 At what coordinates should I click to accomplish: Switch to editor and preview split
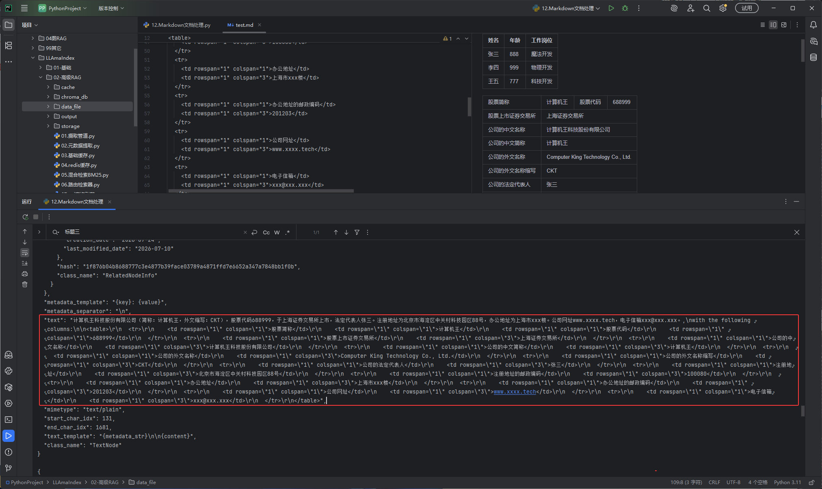[x=773, y=25]
